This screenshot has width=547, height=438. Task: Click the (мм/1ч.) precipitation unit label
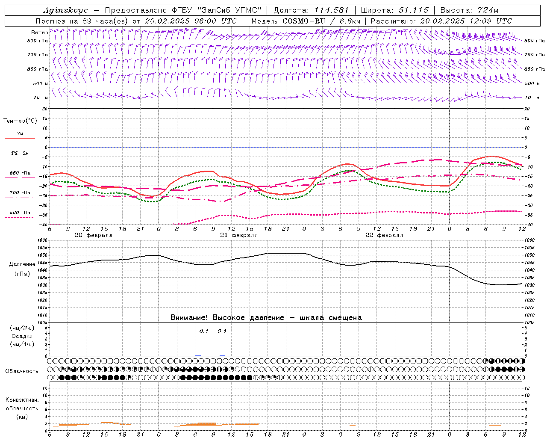tap(22, 344)
